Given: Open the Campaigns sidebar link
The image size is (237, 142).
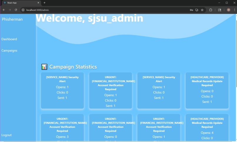Looking at the screenshot, I should [9, 50].
